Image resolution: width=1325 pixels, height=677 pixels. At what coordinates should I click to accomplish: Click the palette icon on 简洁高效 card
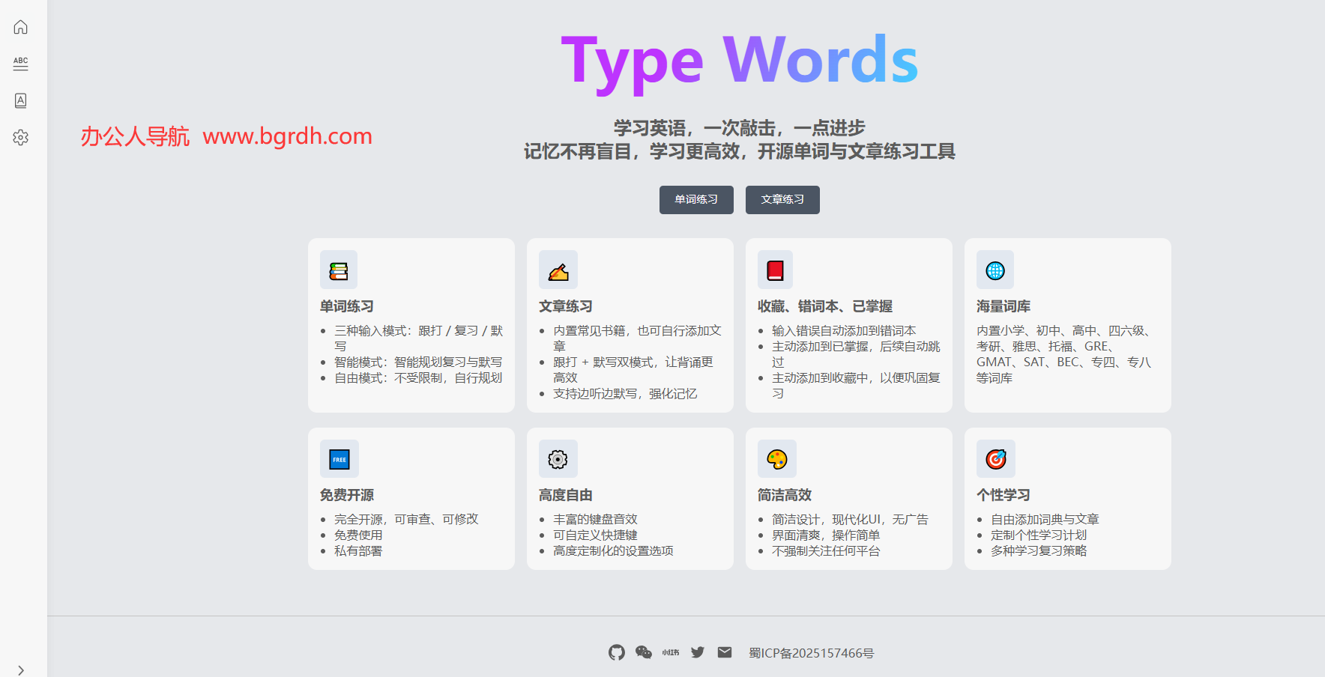pos(776,458)
